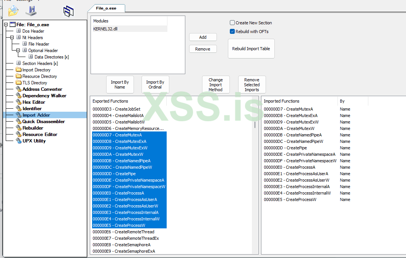Image resolution: width=406 pixels, height=258 pixels.
Task: Click the Add module button
Action: 203,37
